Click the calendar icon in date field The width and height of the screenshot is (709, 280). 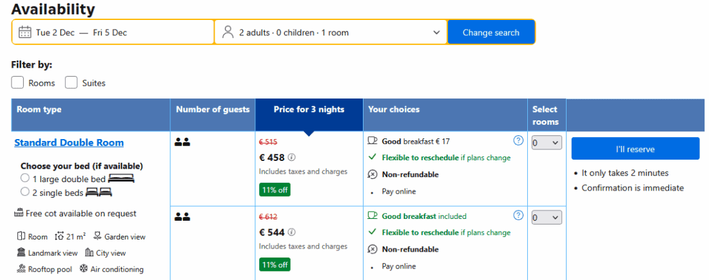pyautogui.click(x=25, y=32)
